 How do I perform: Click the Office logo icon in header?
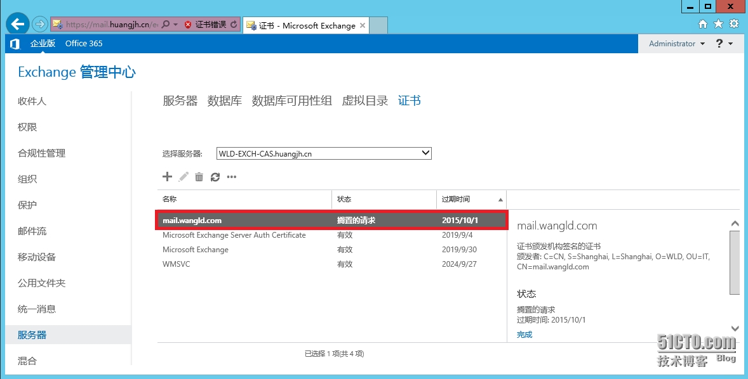pyautogui.click(x=15, y=44)
